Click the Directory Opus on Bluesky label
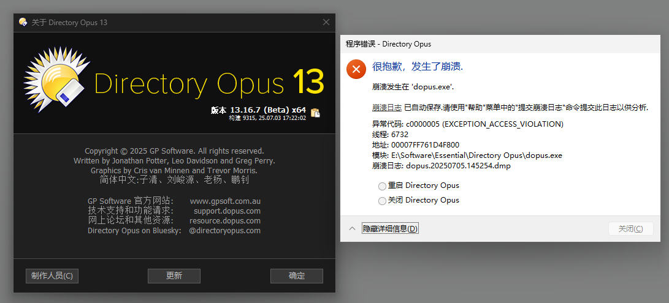This screenshot has height=303, width=669. 135,231
